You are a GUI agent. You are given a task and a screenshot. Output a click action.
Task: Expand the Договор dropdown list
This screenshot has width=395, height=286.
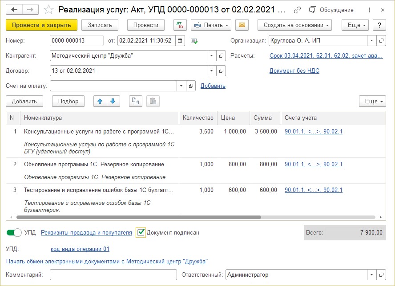pos(211,71)
